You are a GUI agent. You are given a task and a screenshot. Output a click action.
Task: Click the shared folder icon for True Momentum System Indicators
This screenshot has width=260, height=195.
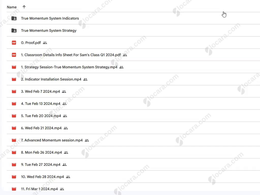tap(14, 18)
